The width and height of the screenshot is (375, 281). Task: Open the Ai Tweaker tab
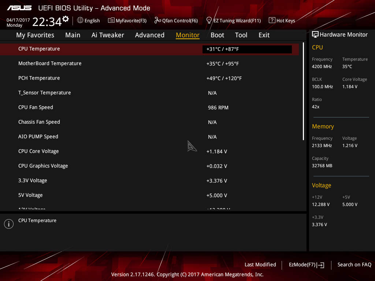pyautogui.click(x=108, y=35)
